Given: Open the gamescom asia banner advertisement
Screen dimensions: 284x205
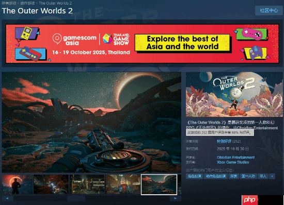Looking at the screenshot, I should (x=142, y=44).
